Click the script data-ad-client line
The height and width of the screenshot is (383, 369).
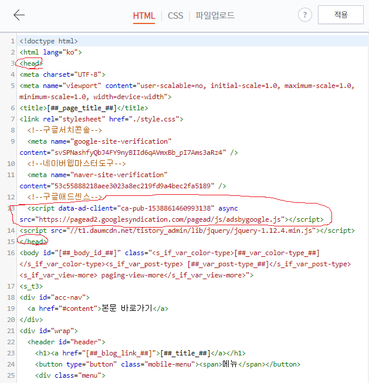coord(133,208)
